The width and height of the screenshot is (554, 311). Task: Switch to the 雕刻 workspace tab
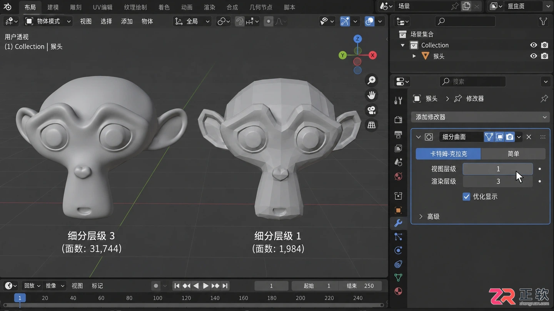[x=76, y=7]
